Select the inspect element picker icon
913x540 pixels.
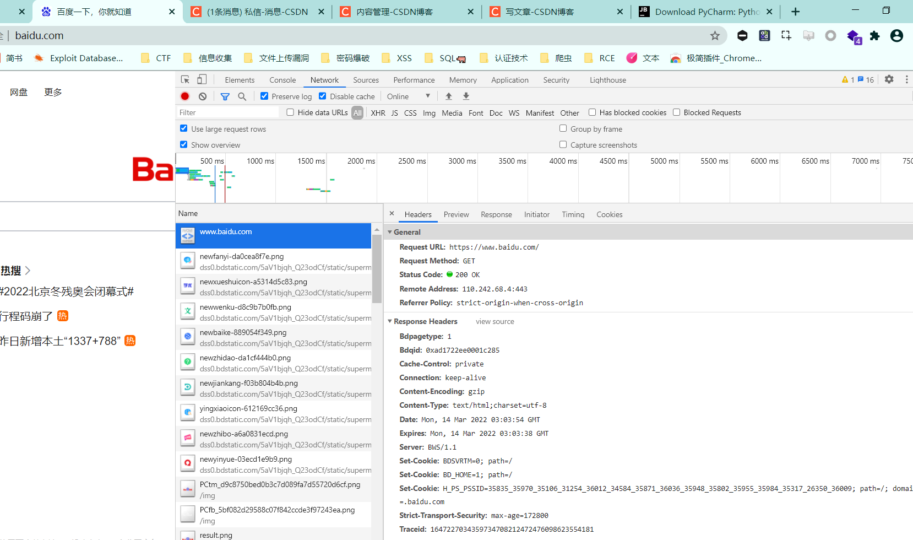coord(185,79)
